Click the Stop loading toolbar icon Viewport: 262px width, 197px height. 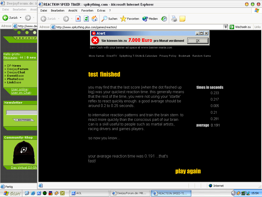click(78, 19)
